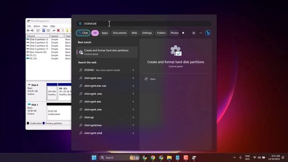The width and height of the screenshot is (288, 162).
Task: Open the Action menu in Disk Management
Action: (37, 26)
